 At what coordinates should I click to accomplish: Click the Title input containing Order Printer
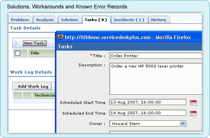[x=155, y=56]
